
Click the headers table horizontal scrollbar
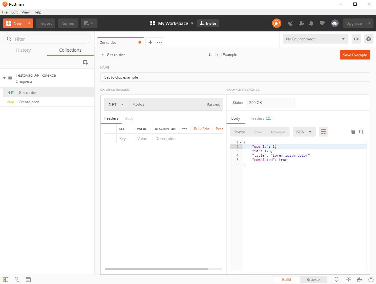point(156,269)
